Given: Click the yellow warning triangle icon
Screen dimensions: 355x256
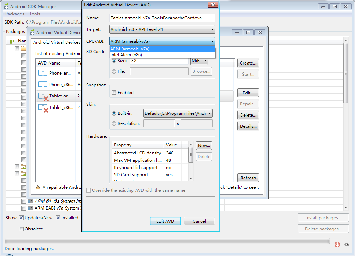Looking at the screenshot, I should pos(38,187).
